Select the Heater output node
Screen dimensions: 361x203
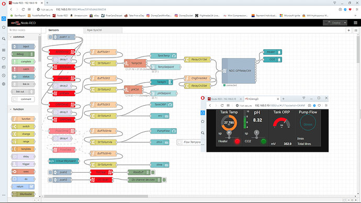[x=273, y=52]
